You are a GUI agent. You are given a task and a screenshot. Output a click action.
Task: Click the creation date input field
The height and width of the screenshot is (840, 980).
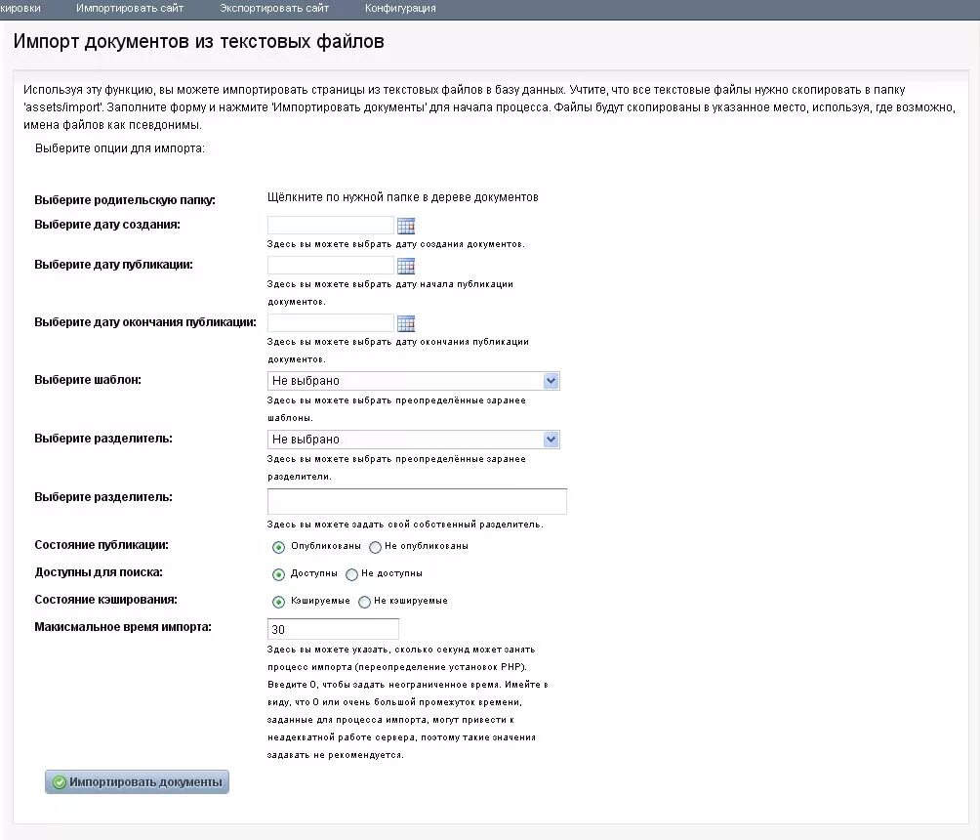click(x=331, y=226)
